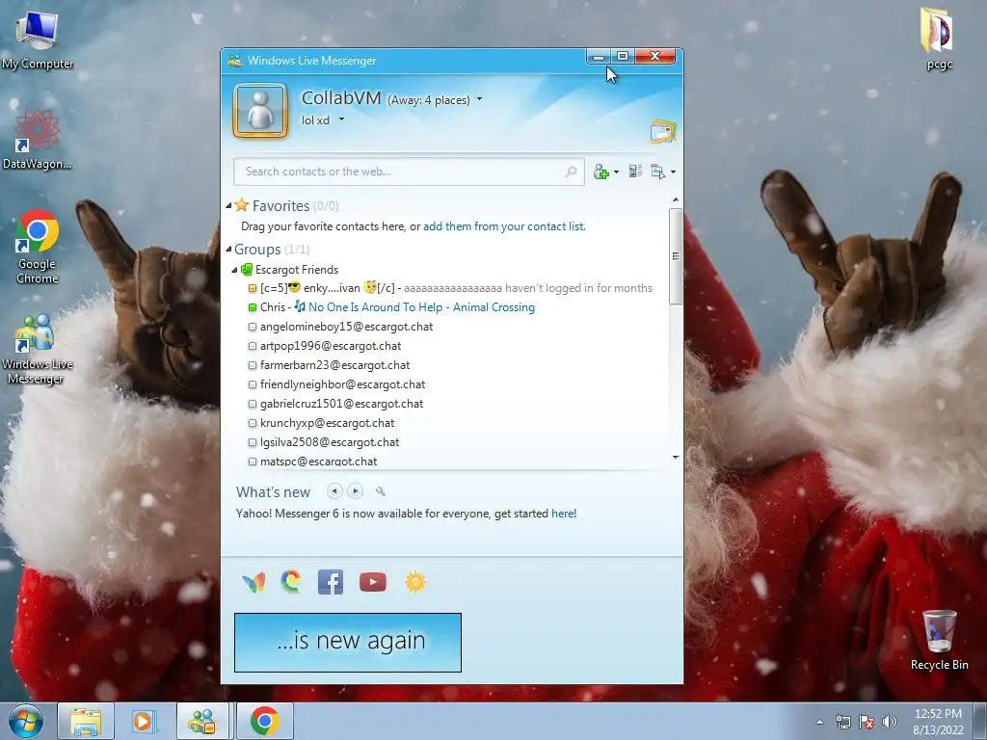Viewport: 987px width, 740px height.
Task: Click the show menu icon
Action: point(657,172)
